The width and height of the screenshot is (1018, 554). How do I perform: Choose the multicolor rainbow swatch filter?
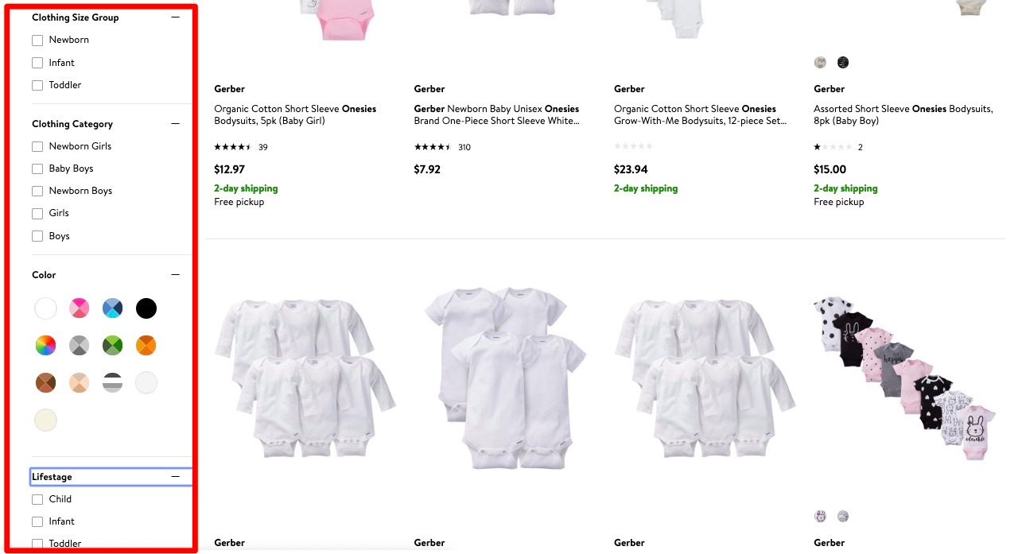[x=45, y=345]
